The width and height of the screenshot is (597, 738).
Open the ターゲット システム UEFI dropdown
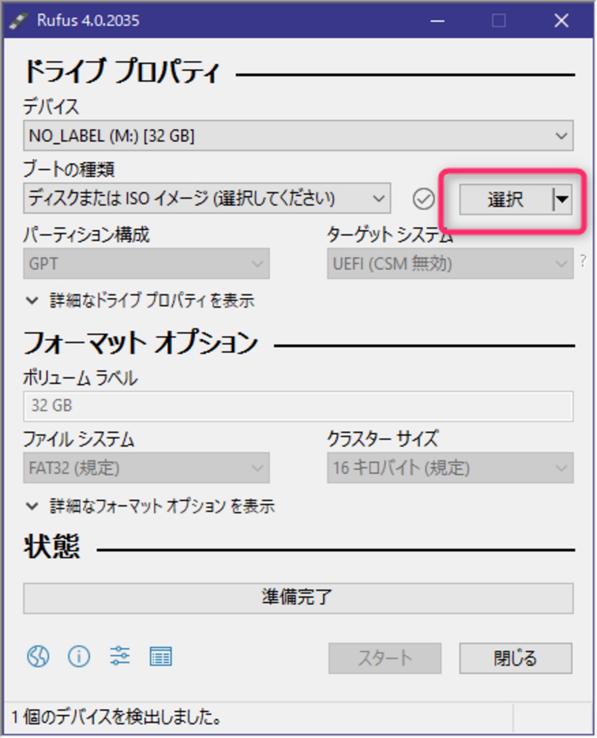[x=450, y=264]
